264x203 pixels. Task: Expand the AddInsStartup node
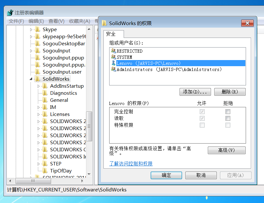tap(39, 86)
